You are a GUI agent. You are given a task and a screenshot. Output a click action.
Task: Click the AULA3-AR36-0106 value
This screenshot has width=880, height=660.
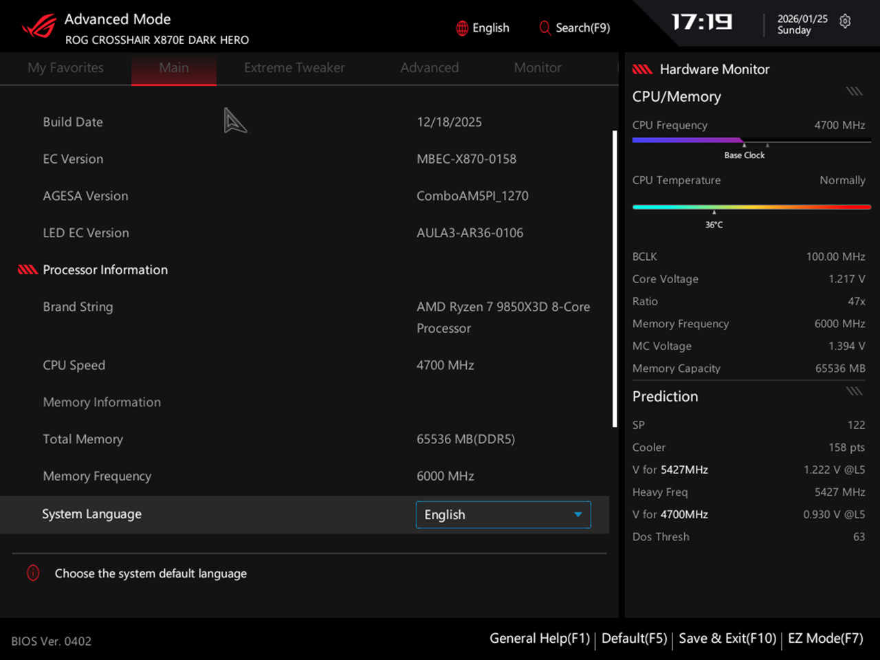(x=470, y=233)
